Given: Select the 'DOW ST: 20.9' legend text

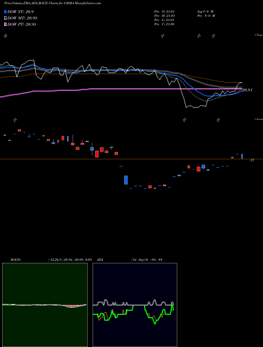Looking at the screenshot, I should pos(21,12).
